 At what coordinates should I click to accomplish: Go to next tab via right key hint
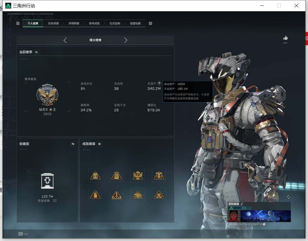[x=150, y=23]
